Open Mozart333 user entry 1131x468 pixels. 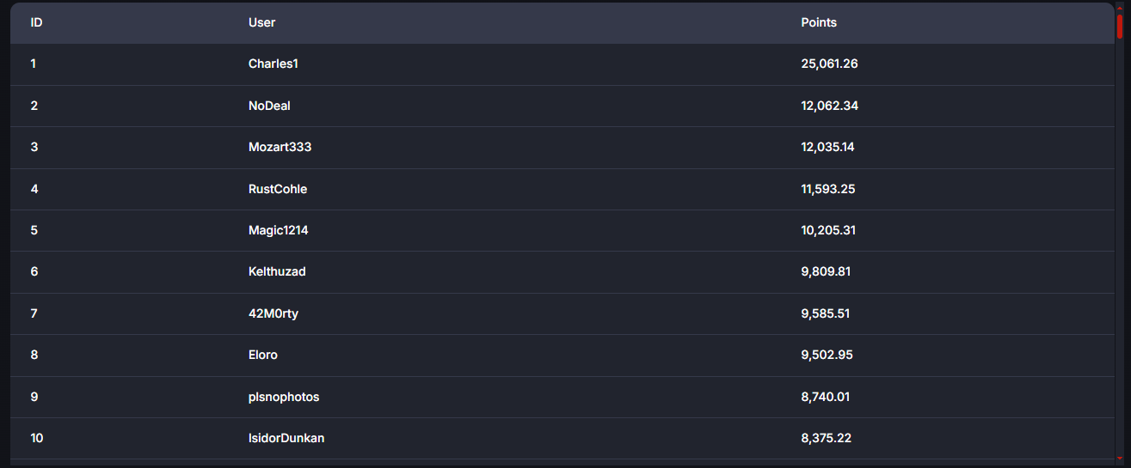pyautogui.click(x=280, y=147)
